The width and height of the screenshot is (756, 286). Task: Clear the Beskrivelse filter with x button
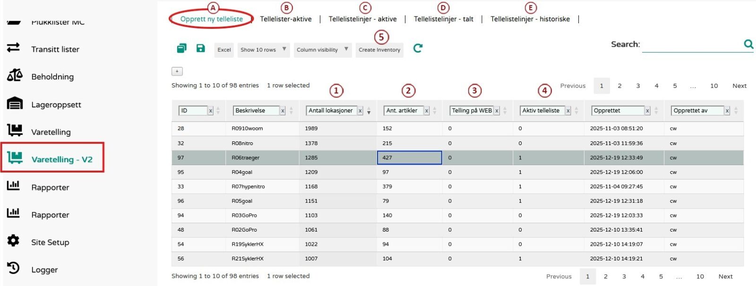283,111
